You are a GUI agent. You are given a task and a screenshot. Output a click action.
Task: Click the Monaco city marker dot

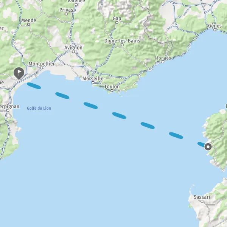pyautogui.click(x=163, y=62)
